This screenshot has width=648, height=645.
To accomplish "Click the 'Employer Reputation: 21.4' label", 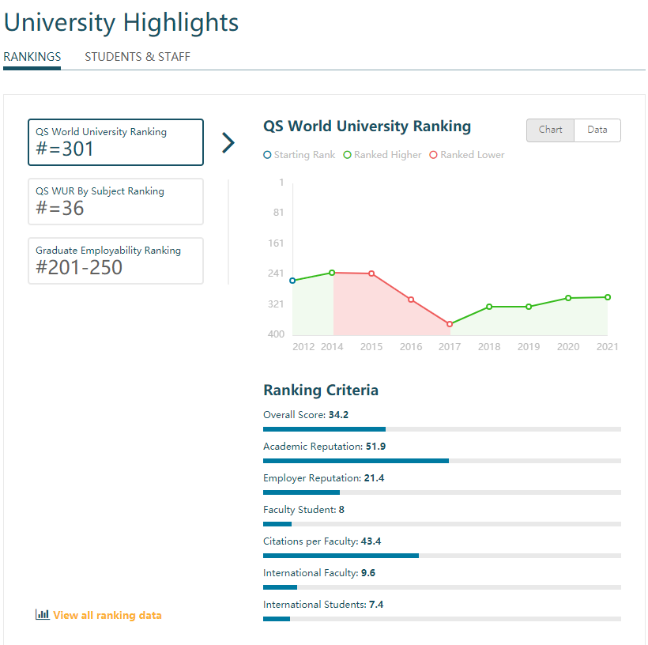I will pyautogui.click(x=323, y=478).
